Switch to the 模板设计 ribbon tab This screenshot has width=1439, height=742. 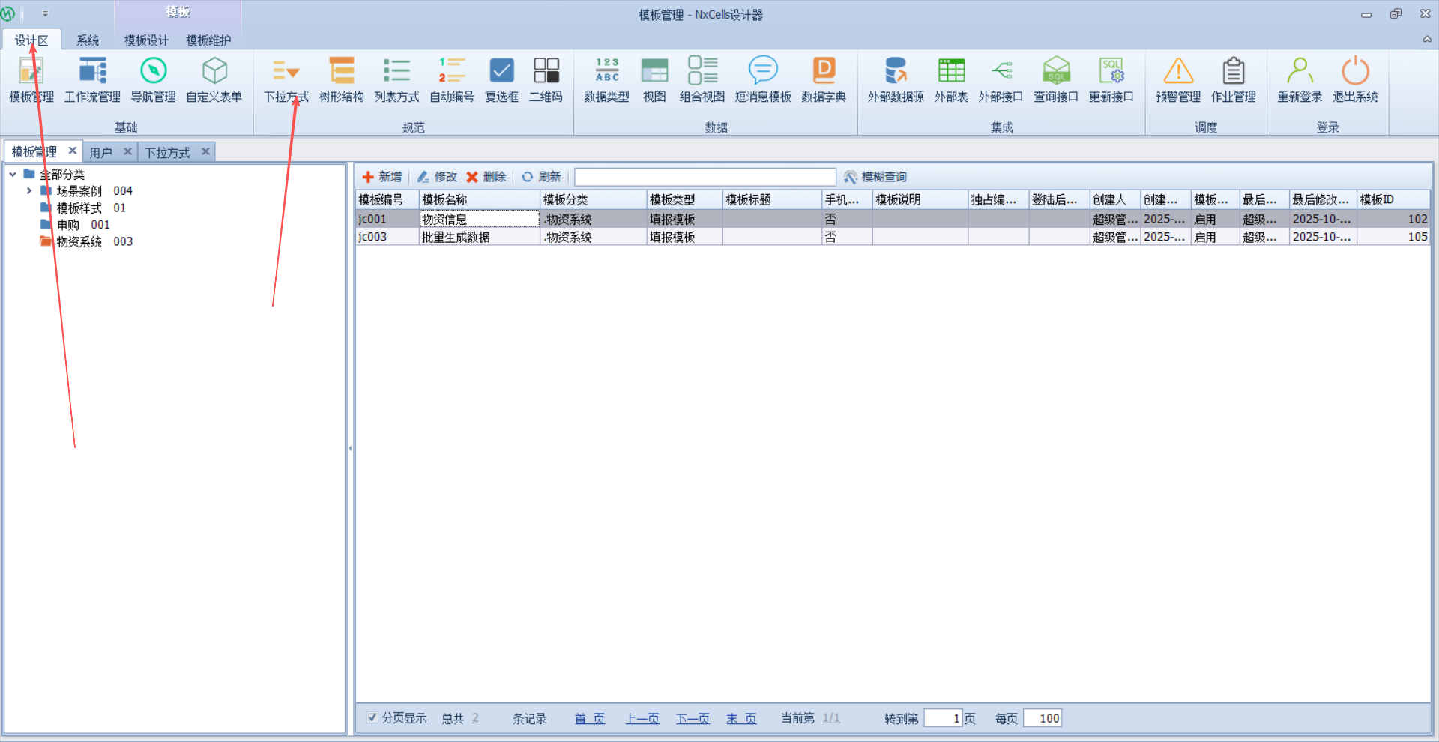(146, 40)
